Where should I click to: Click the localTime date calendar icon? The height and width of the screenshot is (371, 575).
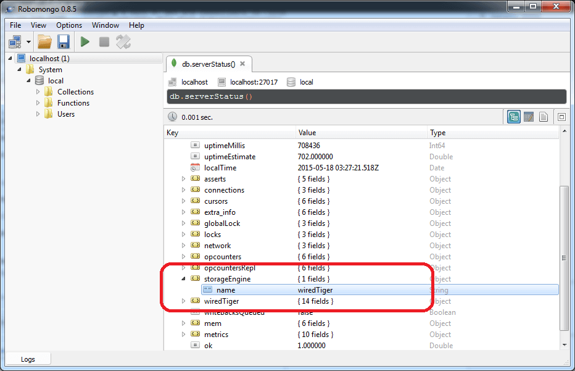pos(195,167)
